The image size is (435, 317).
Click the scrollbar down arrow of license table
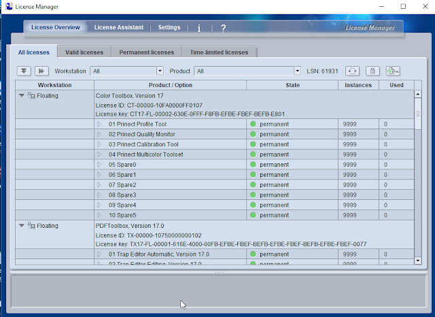click(418, 261)
